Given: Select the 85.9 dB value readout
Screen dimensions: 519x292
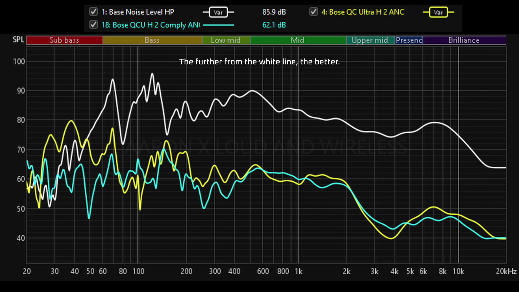Looking at the screenshot, I should [x=274, y=12].
